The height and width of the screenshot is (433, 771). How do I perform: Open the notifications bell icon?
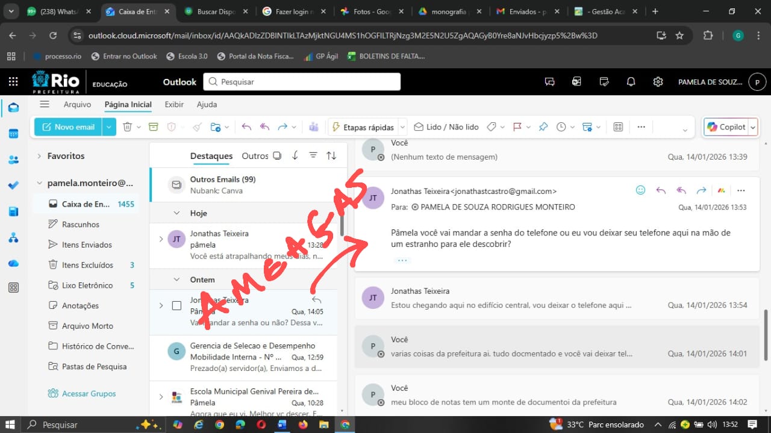631,82
